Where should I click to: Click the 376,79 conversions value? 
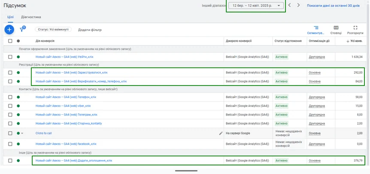click(x=358, y=161)
